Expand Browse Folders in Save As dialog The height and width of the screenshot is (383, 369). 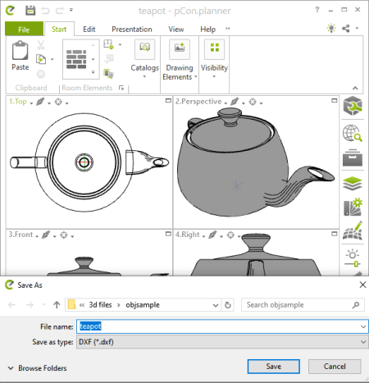point(37,368)
